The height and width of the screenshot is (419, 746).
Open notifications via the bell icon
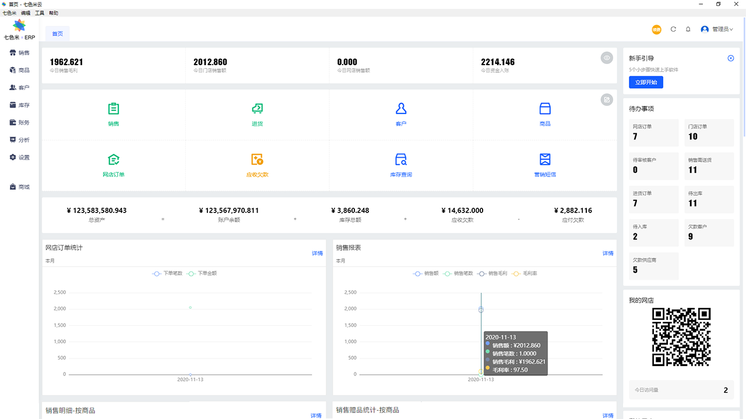coord(689,29)
